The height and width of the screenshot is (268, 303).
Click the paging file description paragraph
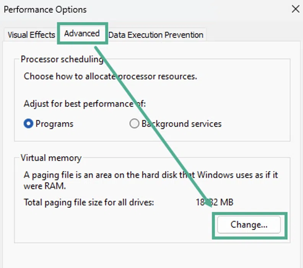(151, 180)
